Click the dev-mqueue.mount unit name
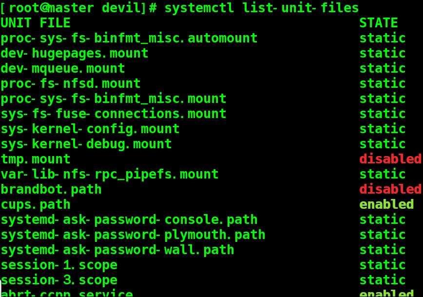Viewport: 423px width, 297px height. (x=63, y=68)
